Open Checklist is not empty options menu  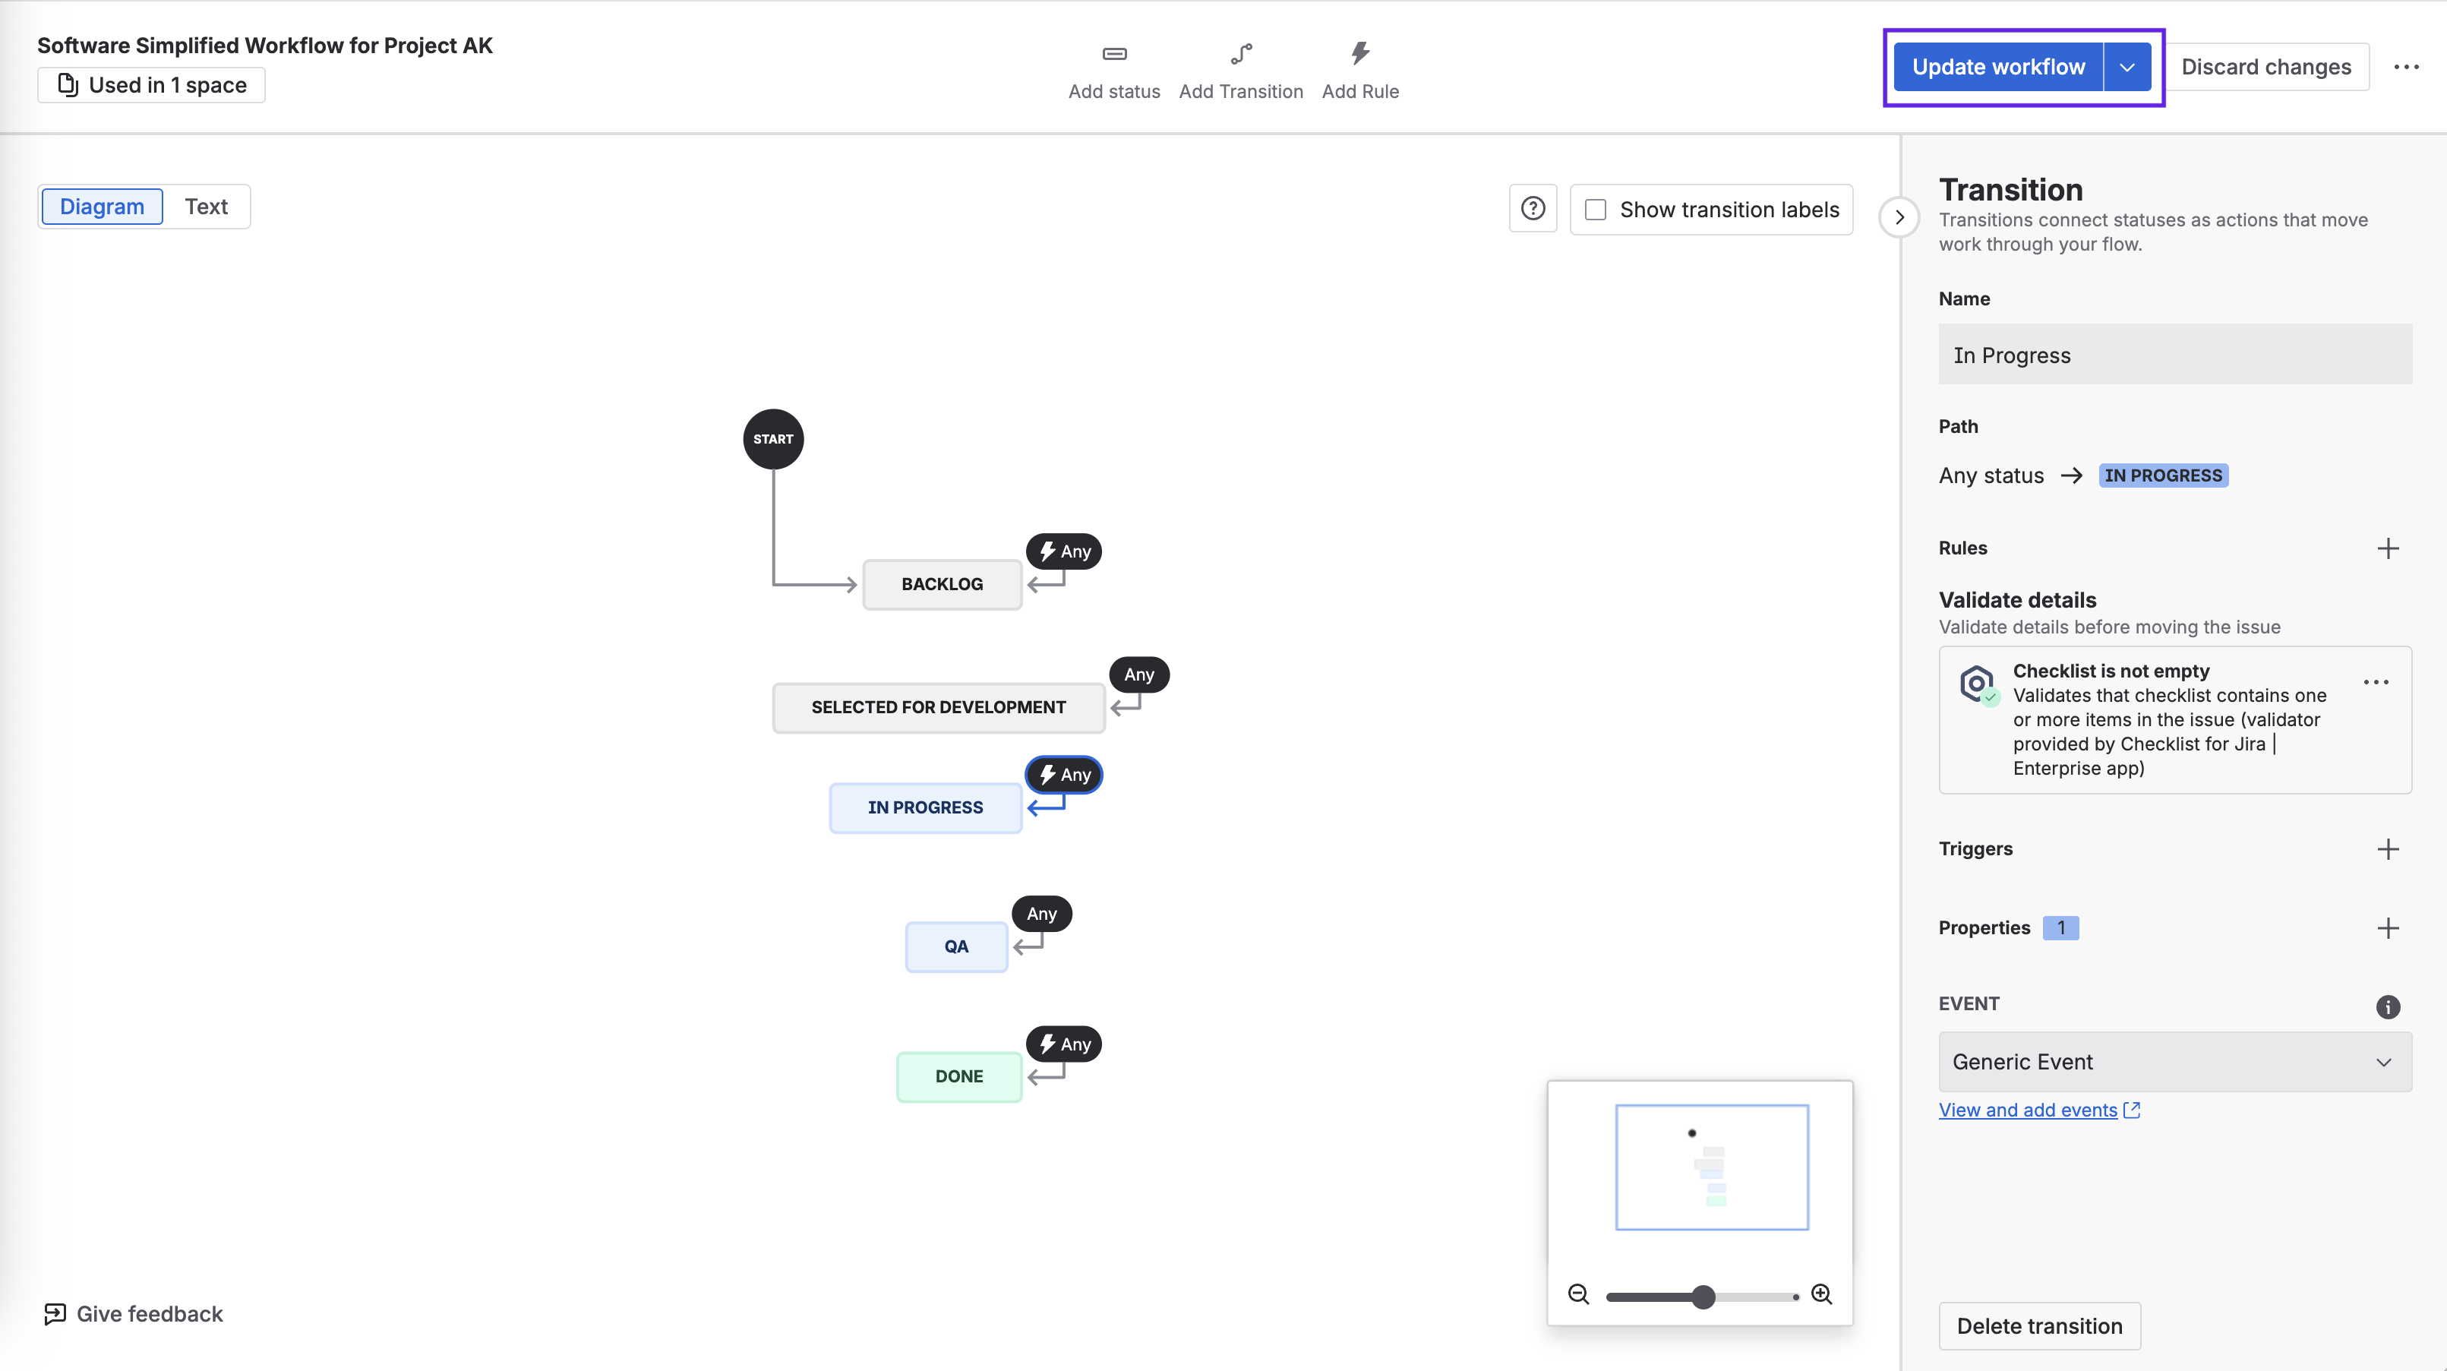pyautogui.click(x=2376, y=682)
